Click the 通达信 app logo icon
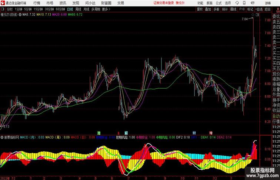Viewport: 280px width, 180px height. pos(3,3)
